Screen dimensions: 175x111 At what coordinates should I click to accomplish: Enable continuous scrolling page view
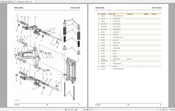(x=161, y=110)
